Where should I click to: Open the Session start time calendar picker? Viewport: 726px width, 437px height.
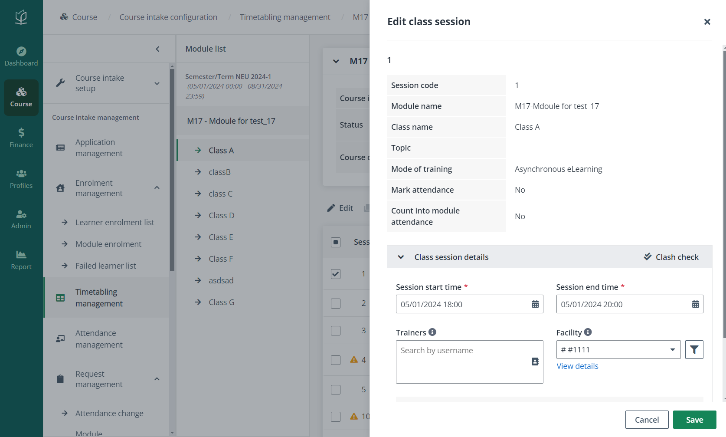coord(535,304)
